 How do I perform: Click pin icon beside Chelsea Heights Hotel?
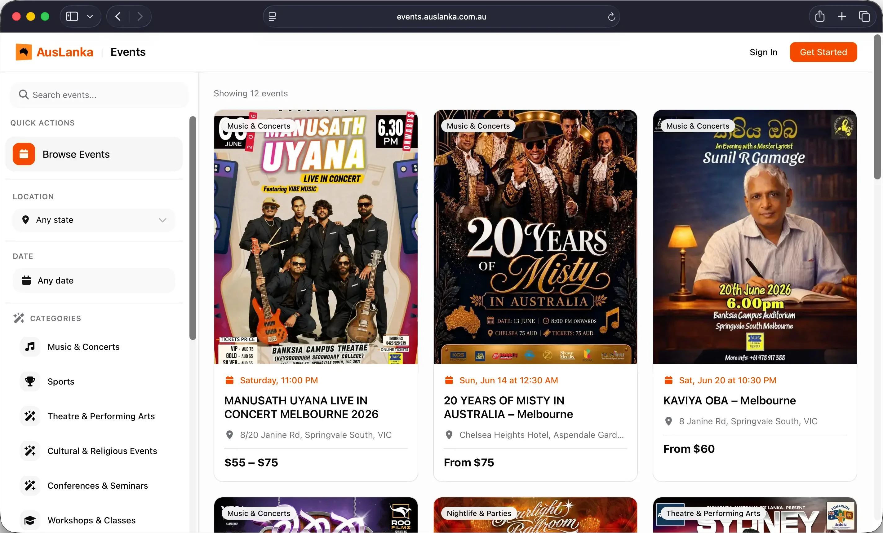click(x=449, y=435)
